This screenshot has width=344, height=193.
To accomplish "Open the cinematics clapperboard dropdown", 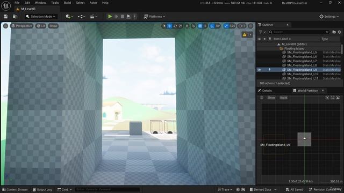I will click(94, 17).
